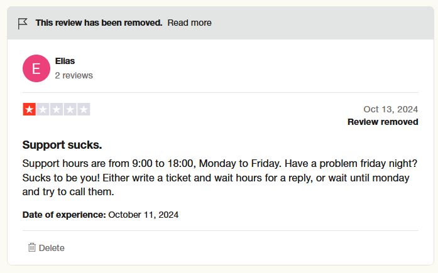
Task: Click the red first rating star
Action: [x=30, y=109]
